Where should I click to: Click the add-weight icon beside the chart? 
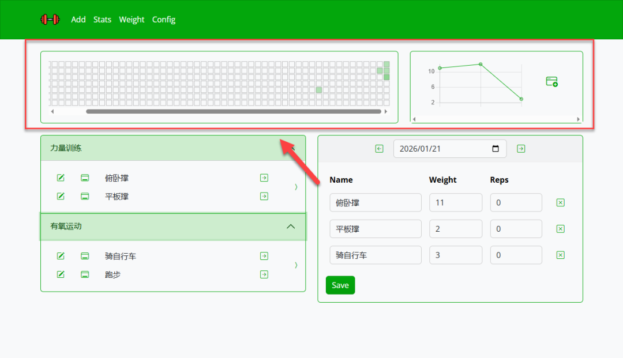click(551, 82)
